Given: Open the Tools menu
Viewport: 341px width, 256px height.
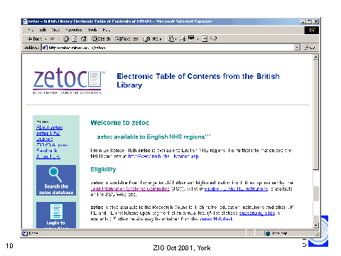Looking at the screenshot, I should pos(92,30).
